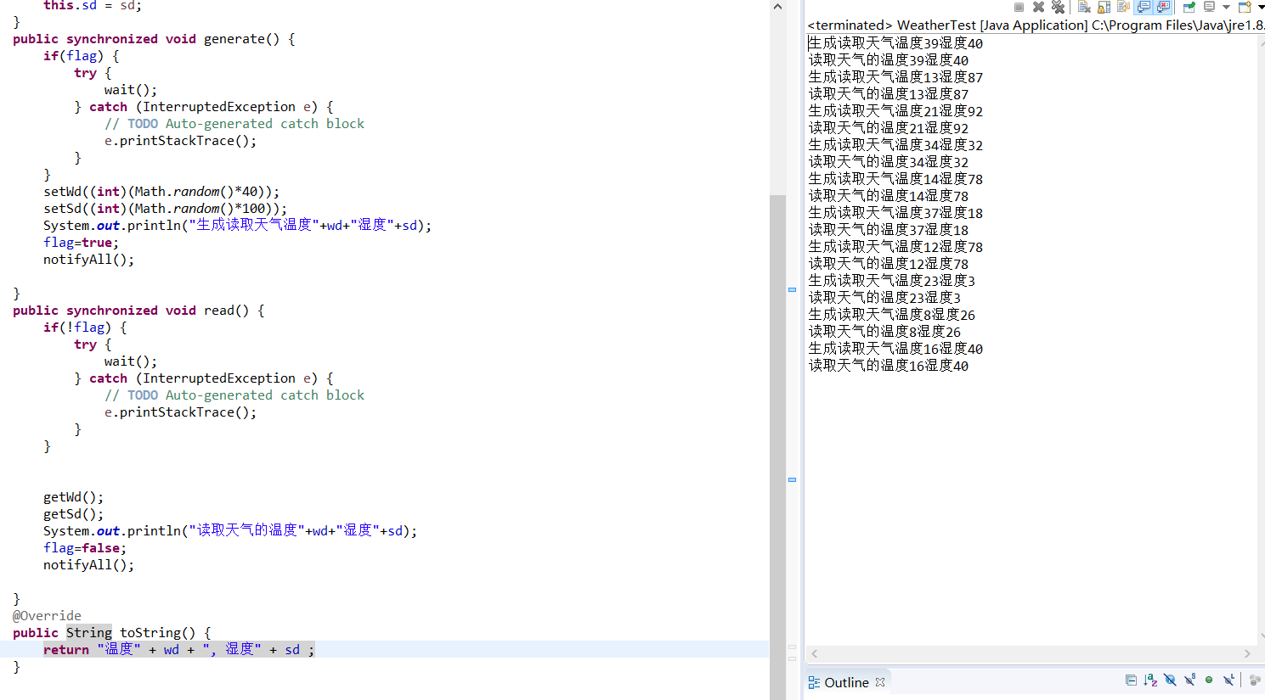Click console line '读取天气的温度23湿度3'

(884, 298)
